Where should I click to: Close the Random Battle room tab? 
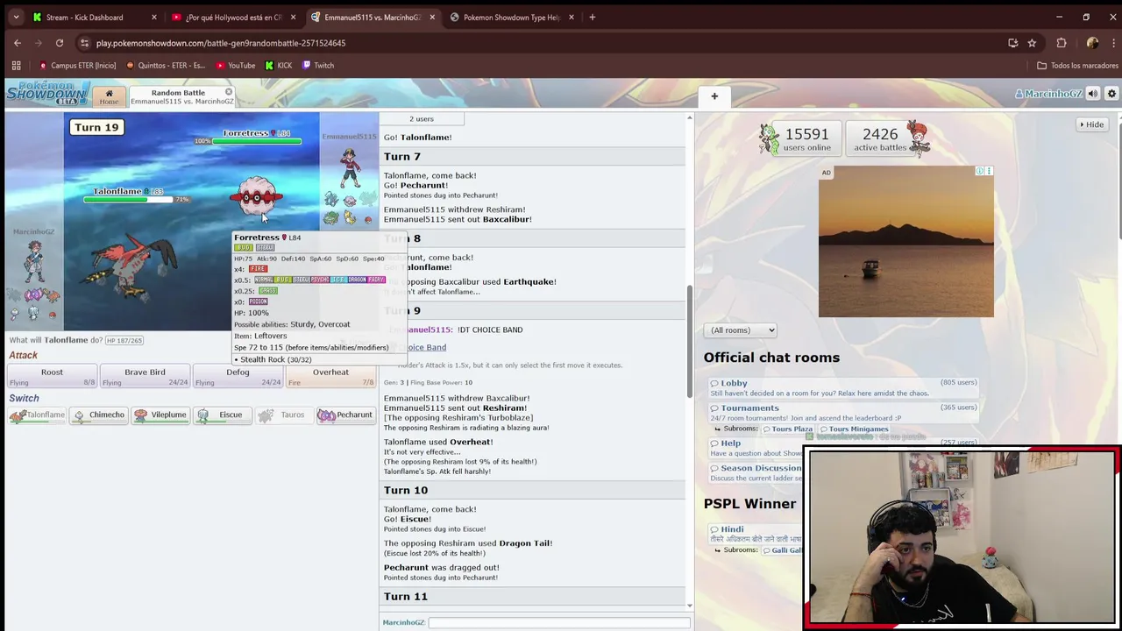click(229, 92)
